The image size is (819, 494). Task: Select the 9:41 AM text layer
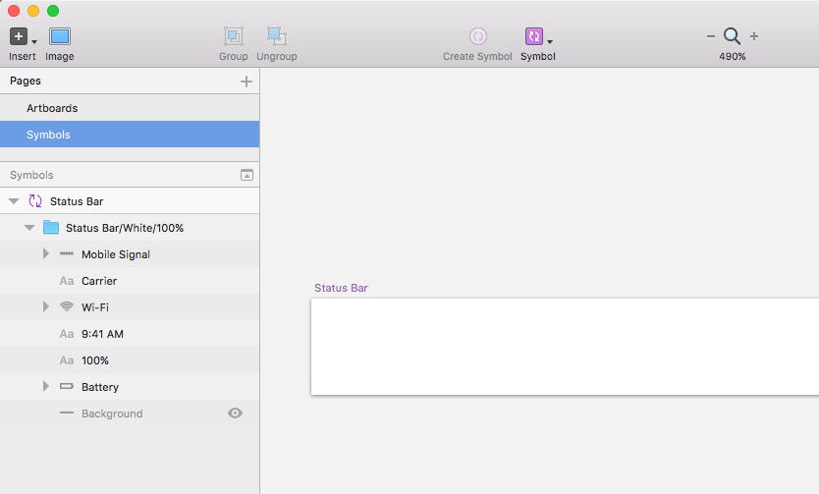click(x=130, y=334)
